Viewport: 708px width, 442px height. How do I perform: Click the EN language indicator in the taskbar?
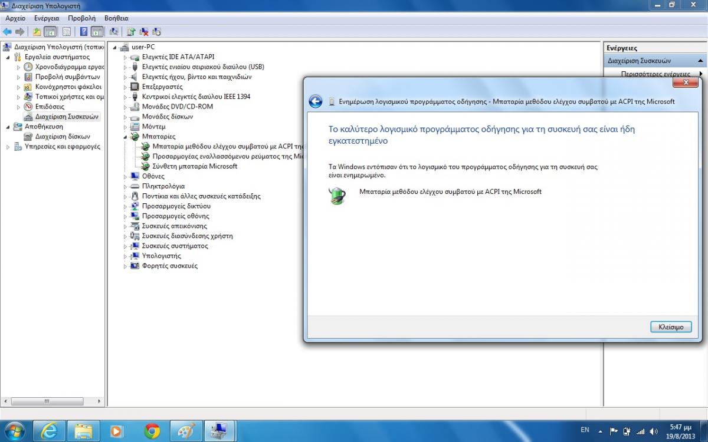585,429
